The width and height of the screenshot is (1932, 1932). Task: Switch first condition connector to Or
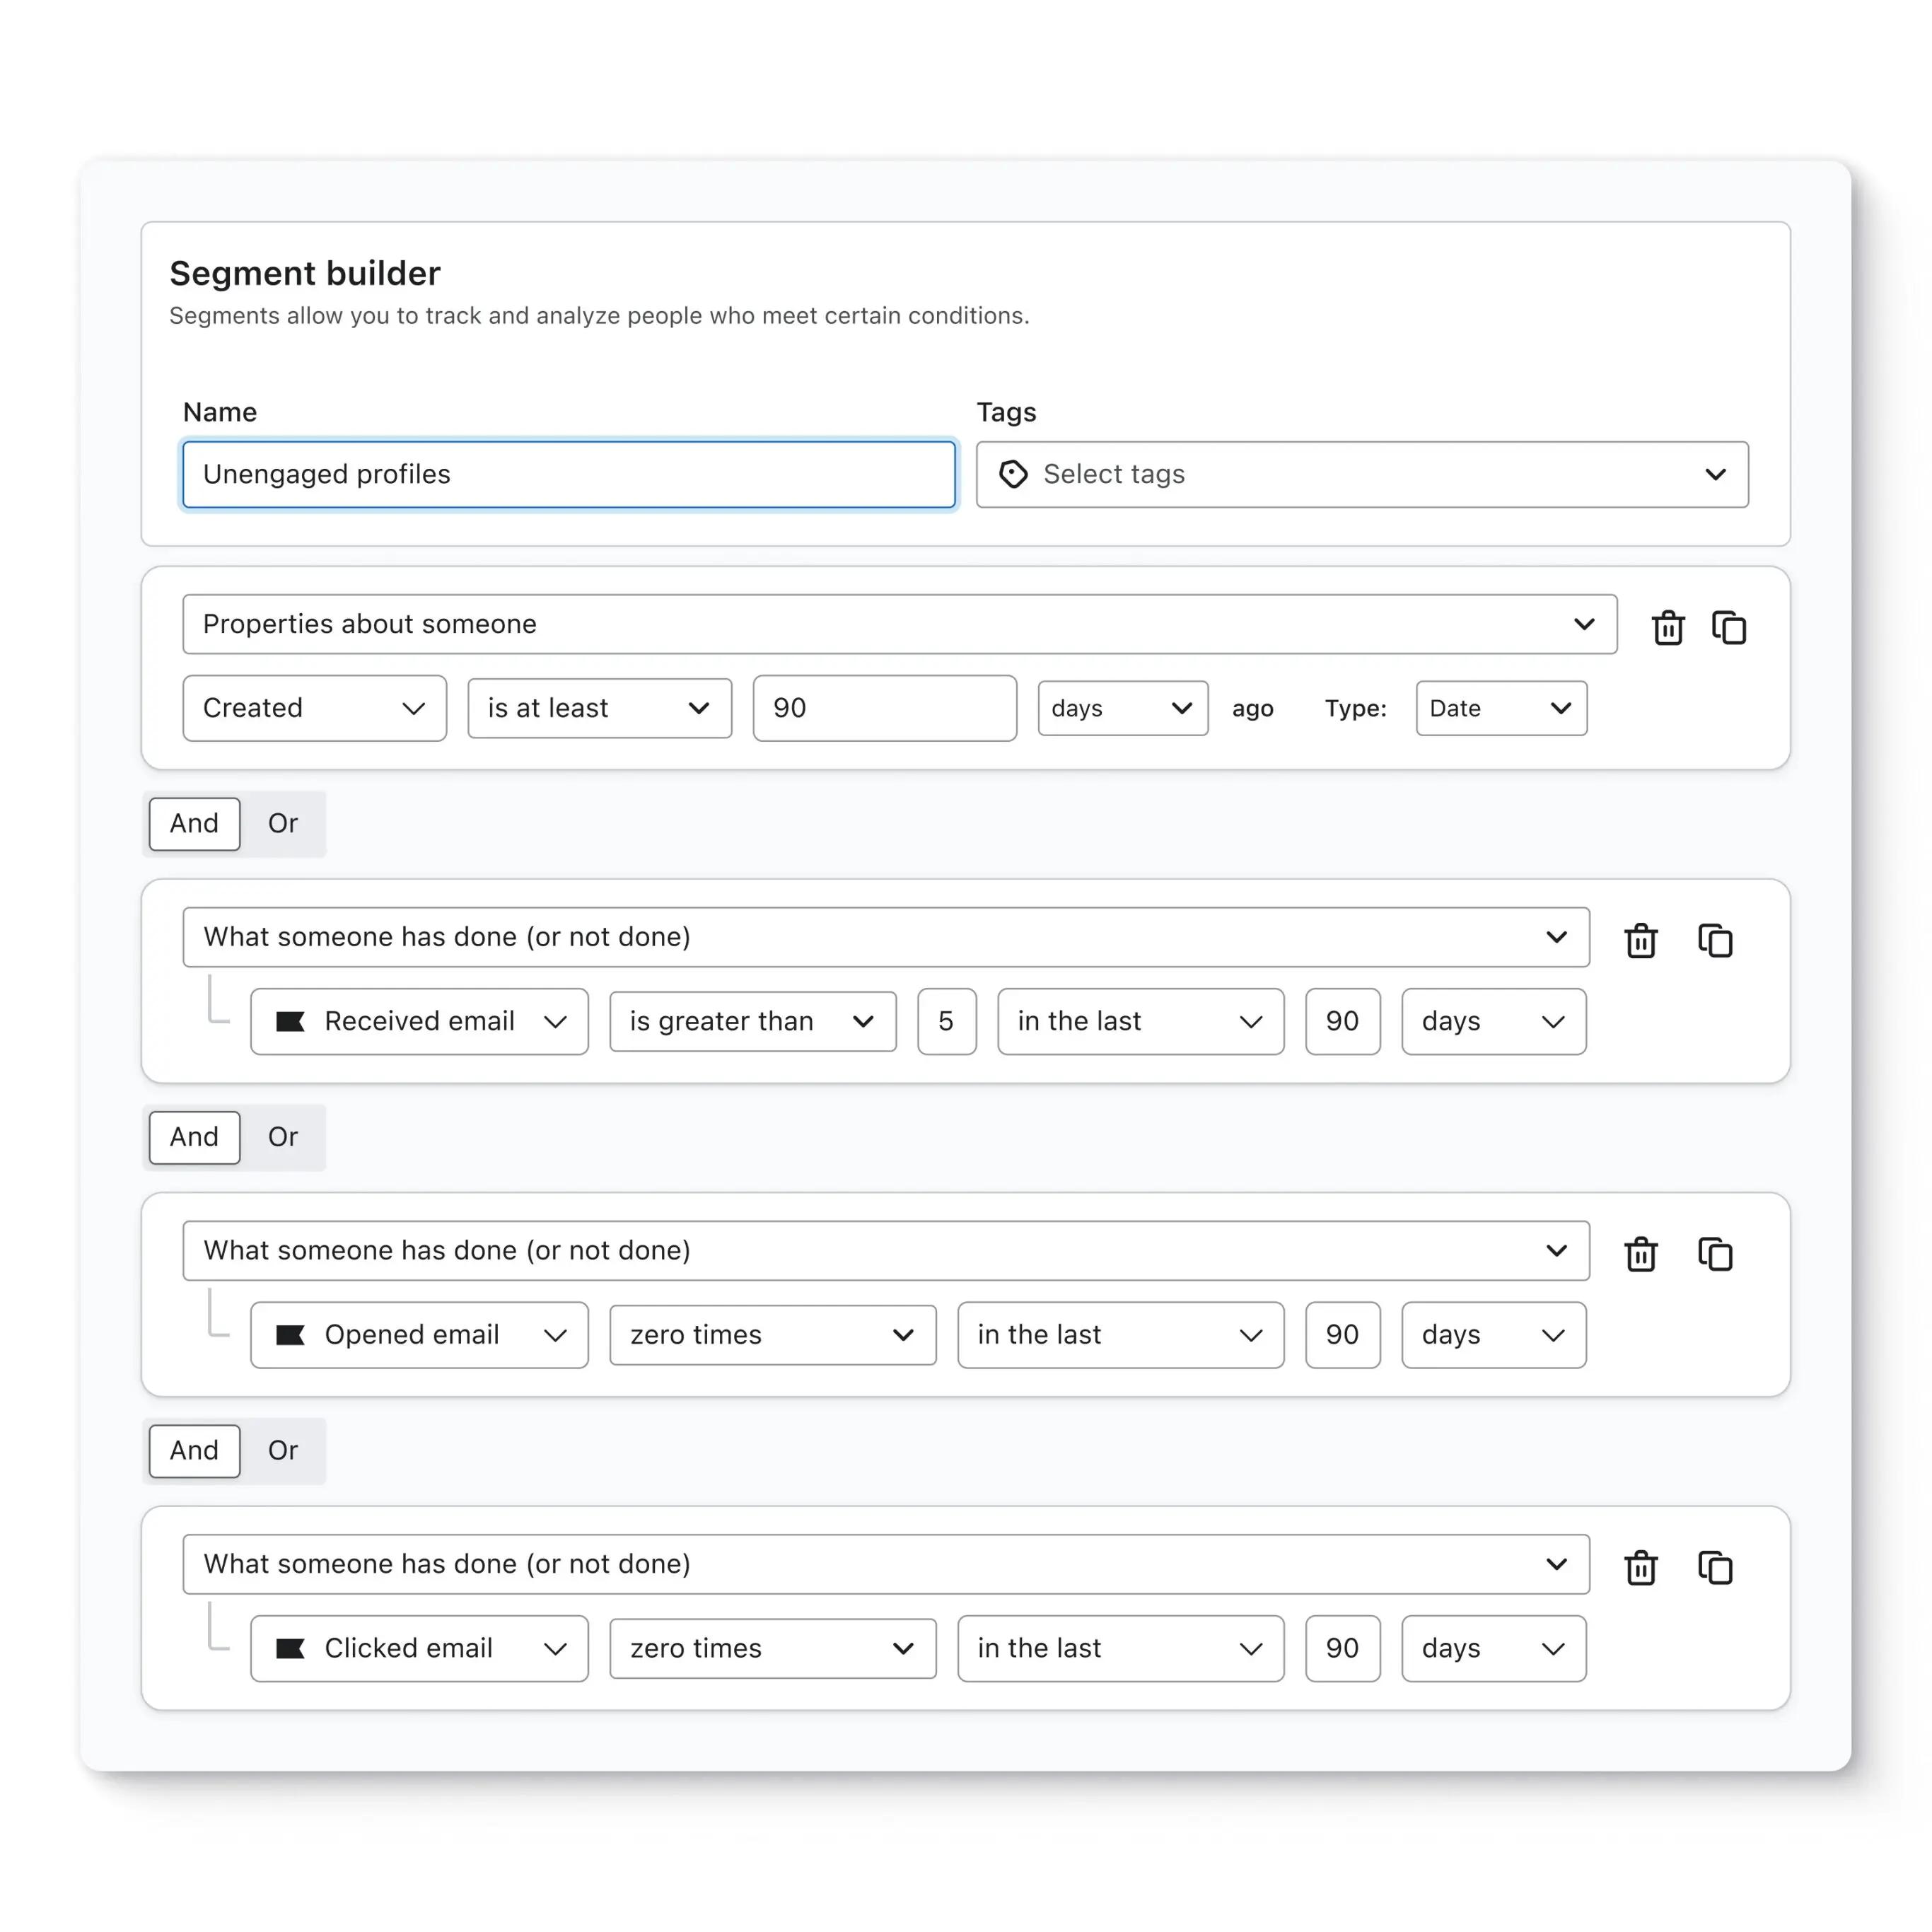tap(283, 824)
